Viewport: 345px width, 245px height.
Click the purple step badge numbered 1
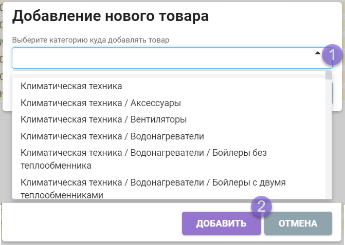click(x=332, y=54)
